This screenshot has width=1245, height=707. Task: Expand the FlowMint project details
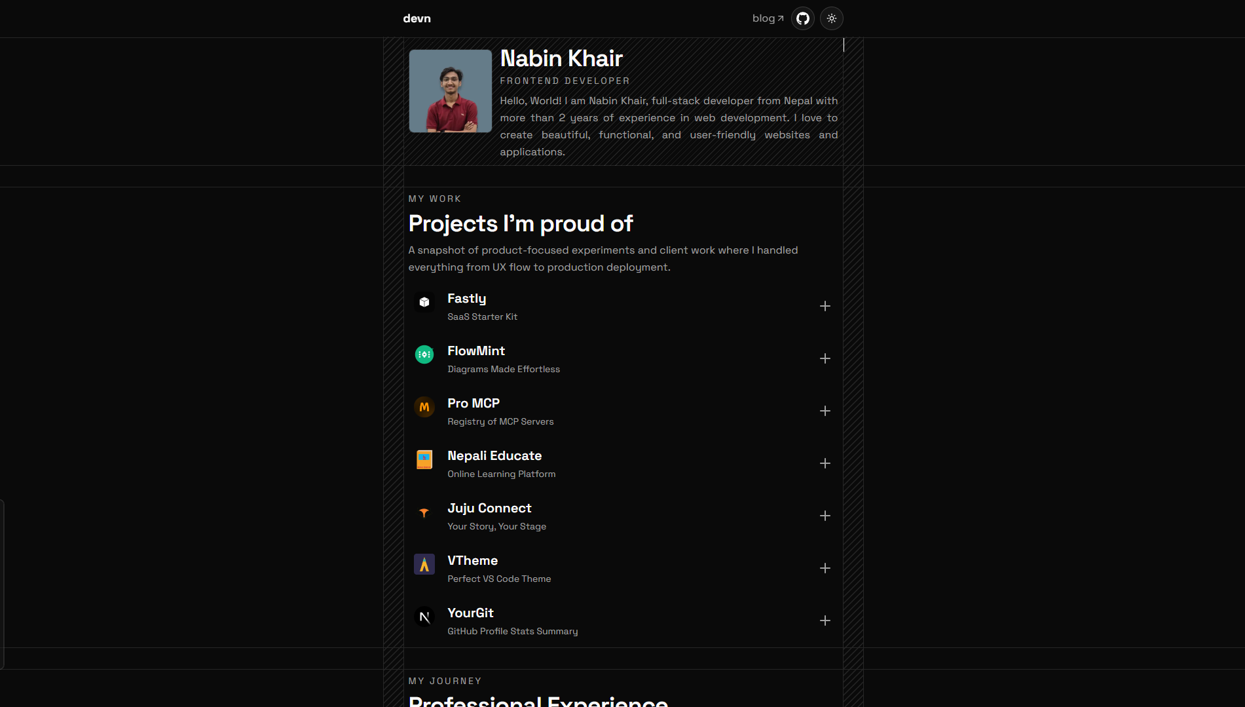click(825, 358)
